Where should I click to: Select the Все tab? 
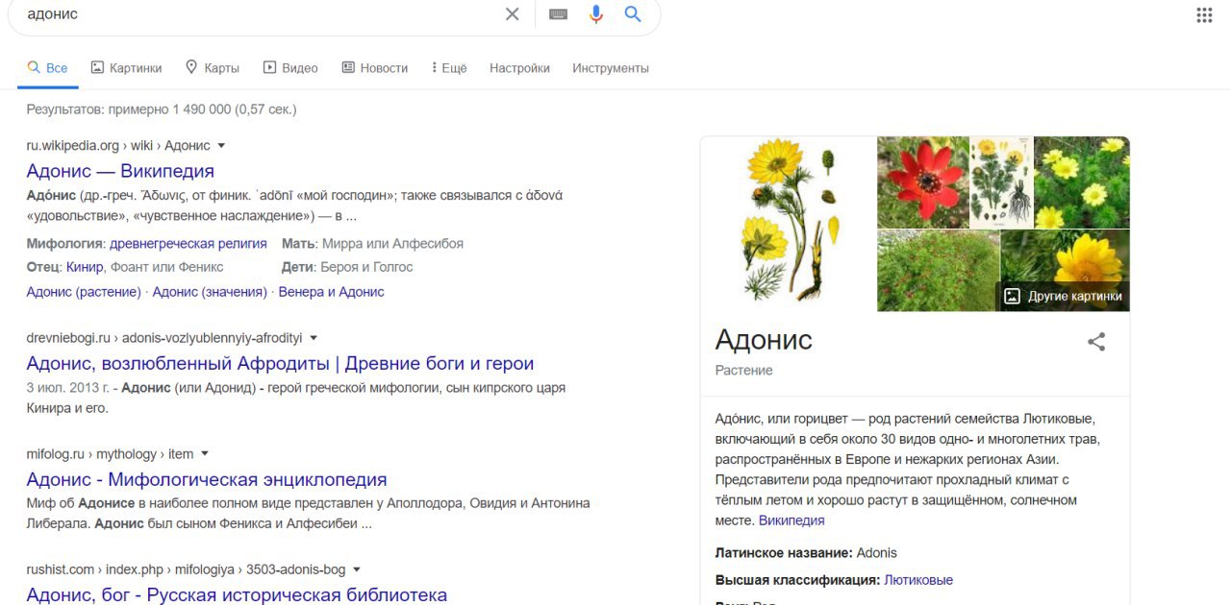click(x=47, y=68)
